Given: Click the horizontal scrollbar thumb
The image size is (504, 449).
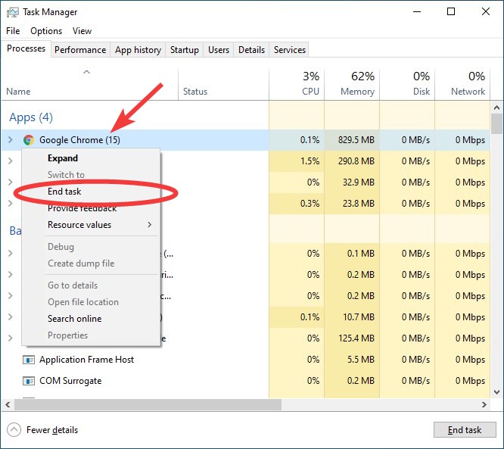Looking at the screenshot, I should [x=148, y=404].
